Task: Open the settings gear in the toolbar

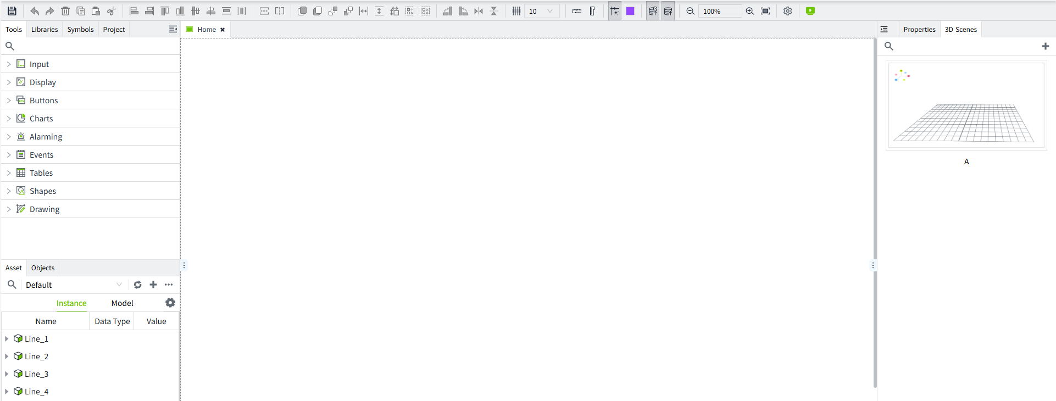Action: pos(787,11)
